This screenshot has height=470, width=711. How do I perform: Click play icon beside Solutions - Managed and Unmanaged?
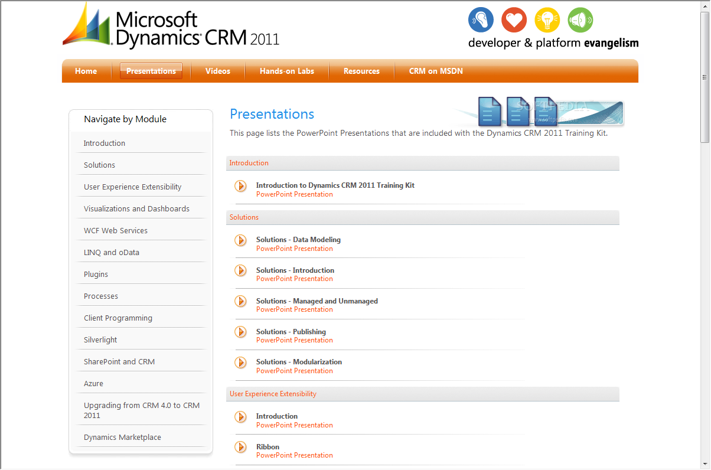(x=240, y=301)
